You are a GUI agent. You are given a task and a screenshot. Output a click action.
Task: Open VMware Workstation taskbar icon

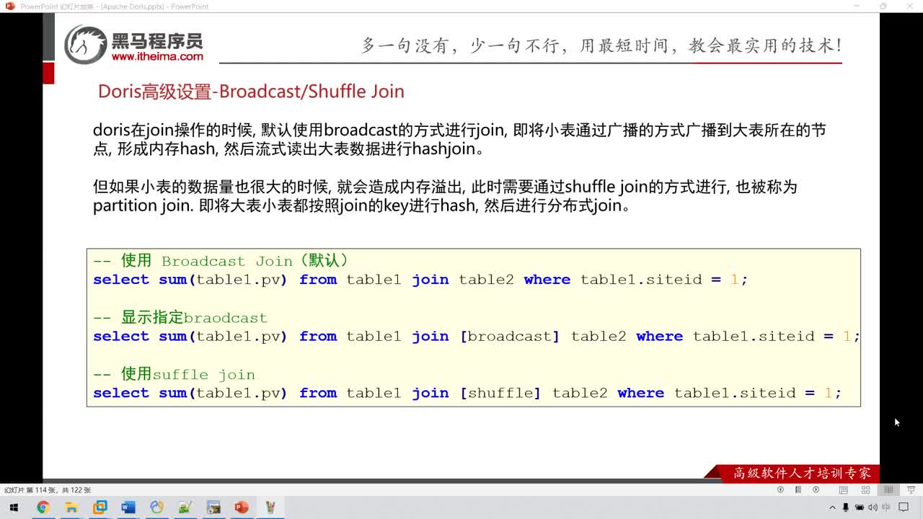pyautogui.click(x=100, y=507)
